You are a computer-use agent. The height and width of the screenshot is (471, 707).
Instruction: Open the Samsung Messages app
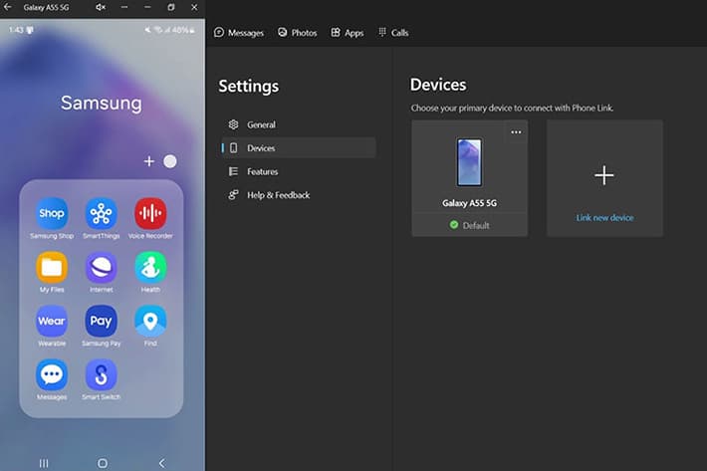52,374
